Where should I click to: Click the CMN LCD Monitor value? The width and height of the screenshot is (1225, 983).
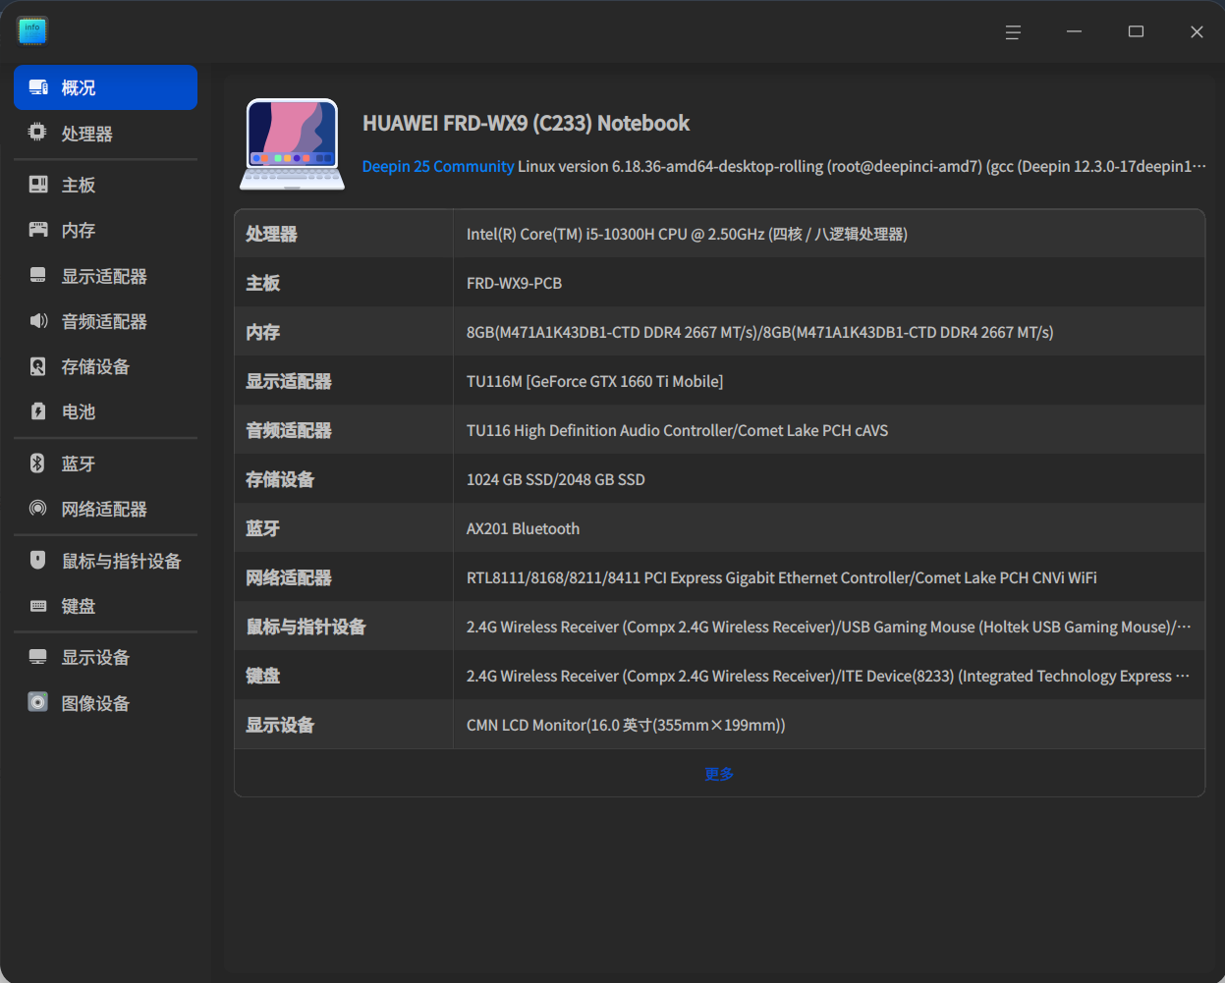click(626, 725)
